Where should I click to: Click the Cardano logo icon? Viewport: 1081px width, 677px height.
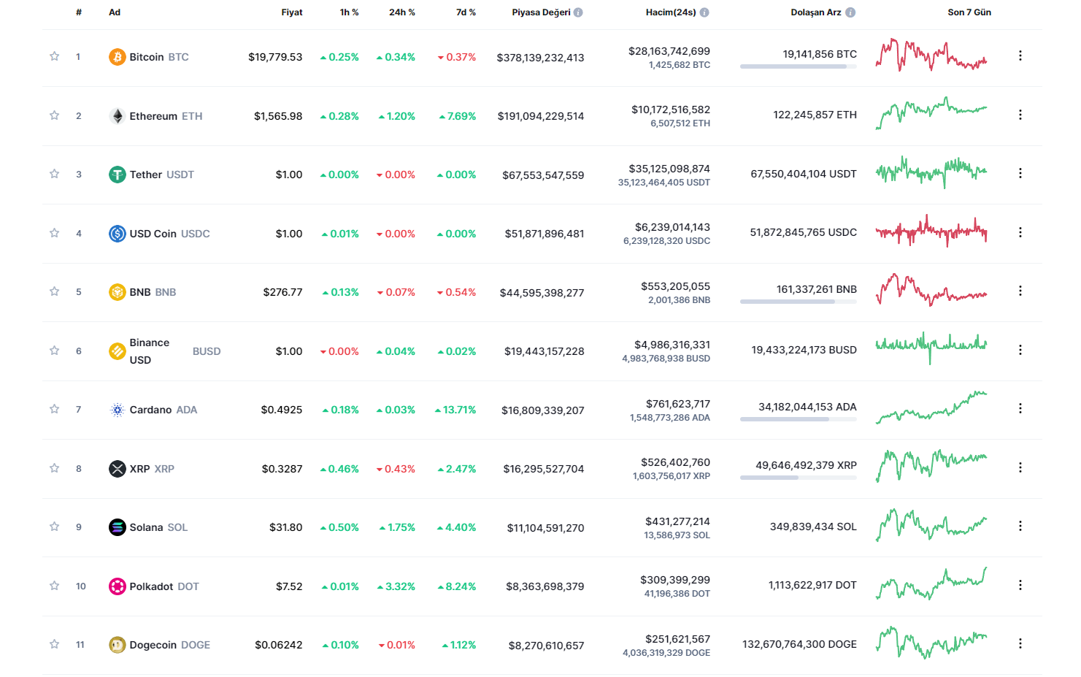[x=117, y=410]
